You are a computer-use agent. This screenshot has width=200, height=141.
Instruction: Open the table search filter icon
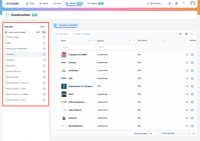point(180,34)
